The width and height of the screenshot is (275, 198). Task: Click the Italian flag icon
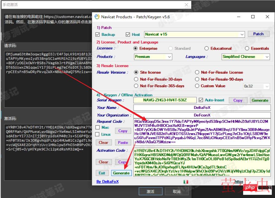(x=186, y=181)
